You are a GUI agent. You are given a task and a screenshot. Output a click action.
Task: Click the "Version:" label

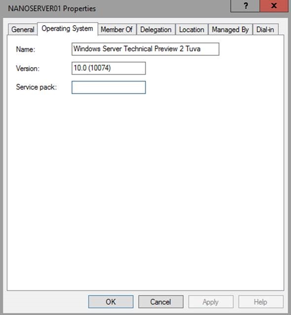point(28,69)
